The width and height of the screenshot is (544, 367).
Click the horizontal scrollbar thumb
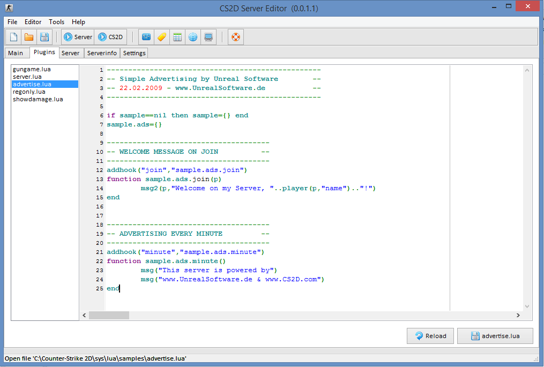coord(109,316)
